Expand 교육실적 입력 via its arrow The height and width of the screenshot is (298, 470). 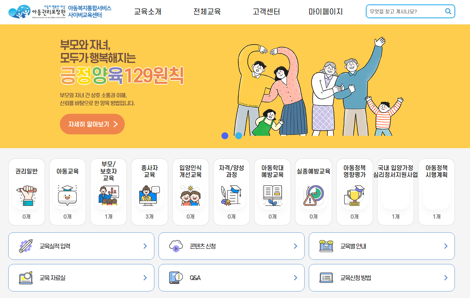pyautogui.click(x=145, y=246)
